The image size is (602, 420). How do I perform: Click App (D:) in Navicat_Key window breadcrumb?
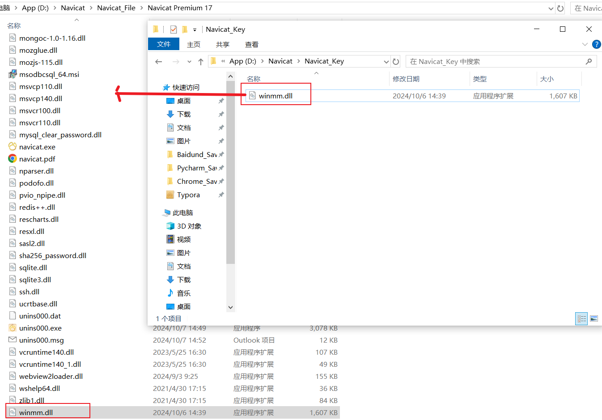(x=243, y=61)
